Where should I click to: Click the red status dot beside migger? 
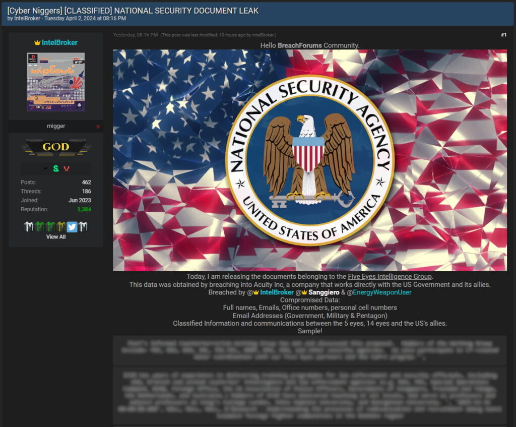click(x=98, y=126)
